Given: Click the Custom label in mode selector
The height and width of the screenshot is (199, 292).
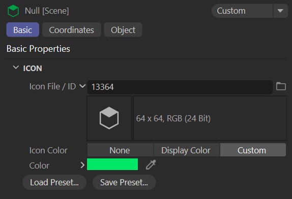Looking at the screenshot, I should [231, 11].
